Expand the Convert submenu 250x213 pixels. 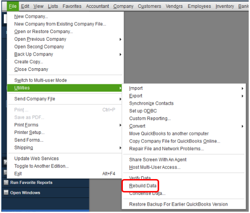(184, 126)
